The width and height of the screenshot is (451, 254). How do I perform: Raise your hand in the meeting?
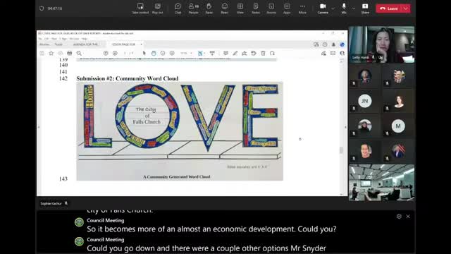tap(209, 8)
